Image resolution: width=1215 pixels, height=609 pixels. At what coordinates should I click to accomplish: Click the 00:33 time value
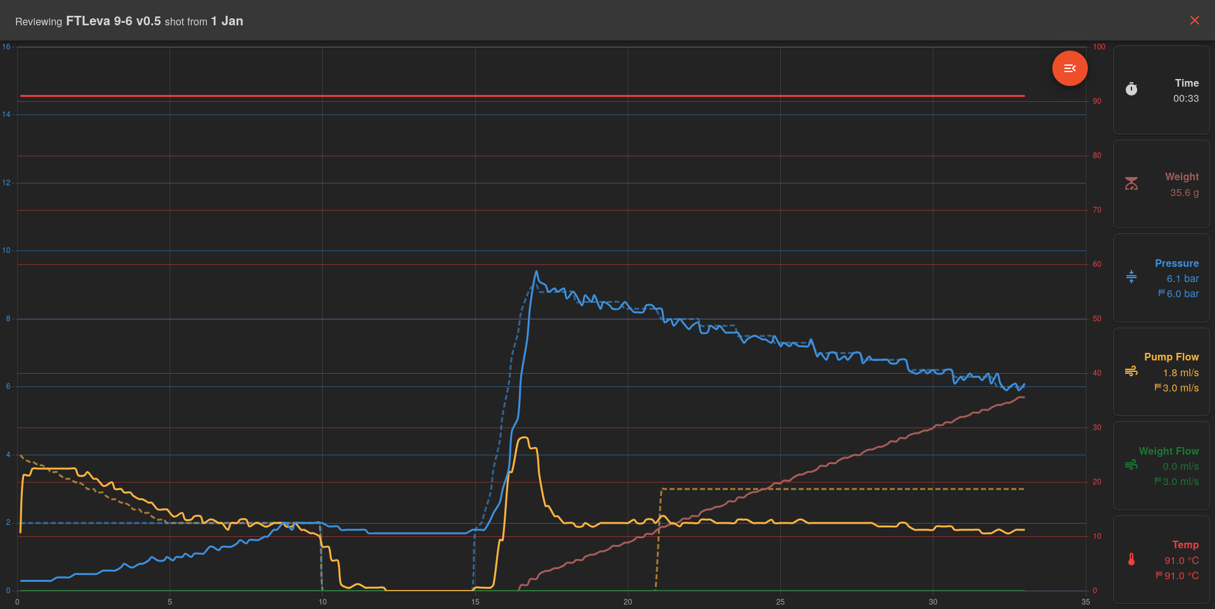1185,99
